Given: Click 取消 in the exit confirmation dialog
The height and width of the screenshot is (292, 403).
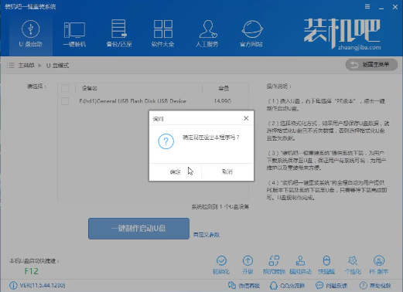Looking at the screenshot, I should click(227, 171).
